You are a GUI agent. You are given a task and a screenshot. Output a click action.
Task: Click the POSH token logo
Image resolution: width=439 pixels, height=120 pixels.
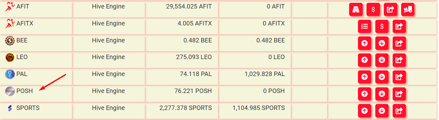click(10, 91)
